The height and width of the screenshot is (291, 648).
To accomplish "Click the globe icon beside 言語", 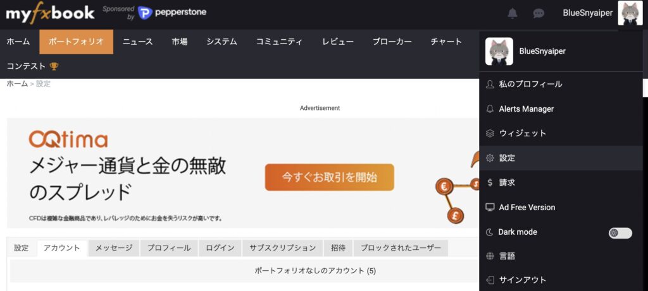I will (490, 256).
